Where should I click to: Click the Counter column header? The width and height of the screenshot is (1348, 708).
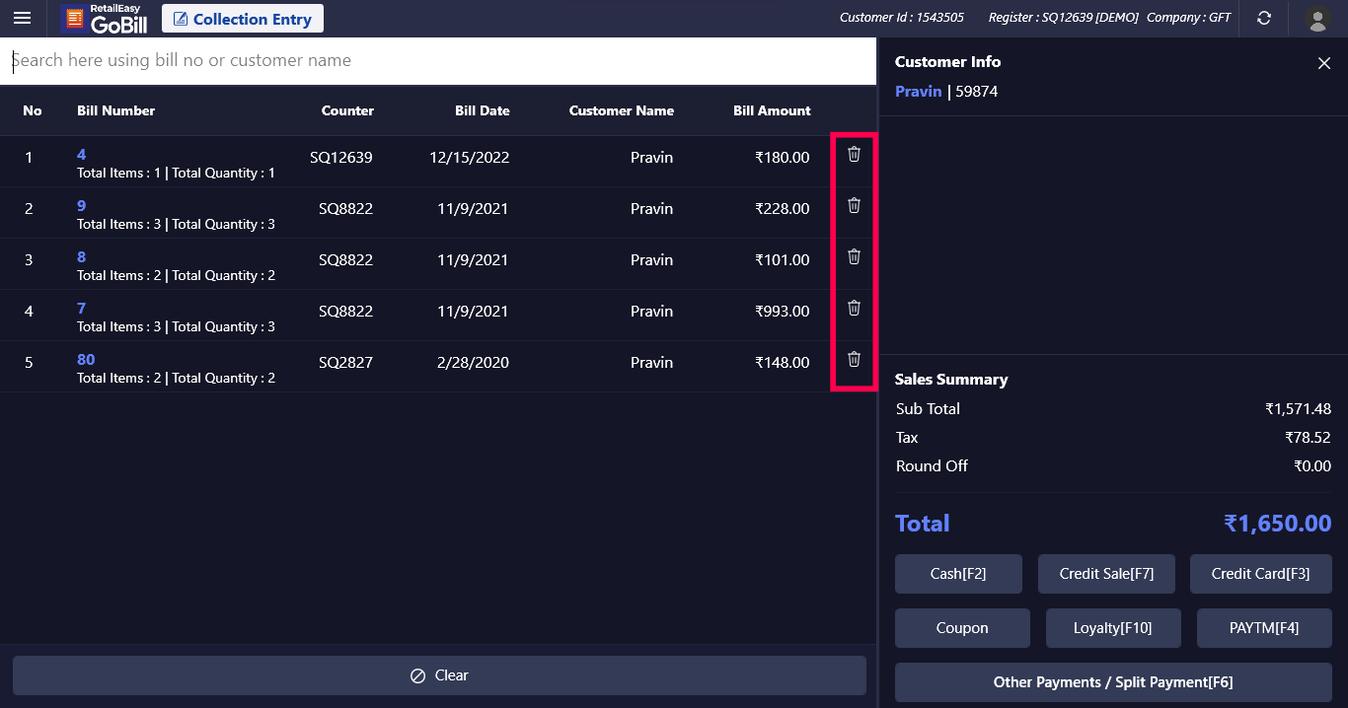pos(347,110)
